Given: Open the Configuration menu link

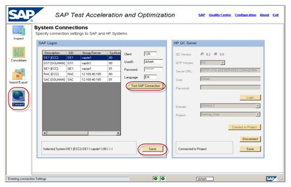Looking at the screenshot, I should [x=245, y=15].
